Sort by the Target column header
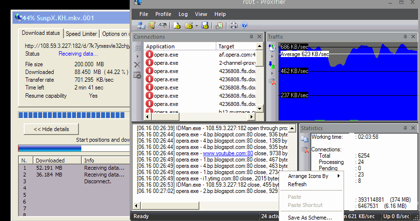 236,46
